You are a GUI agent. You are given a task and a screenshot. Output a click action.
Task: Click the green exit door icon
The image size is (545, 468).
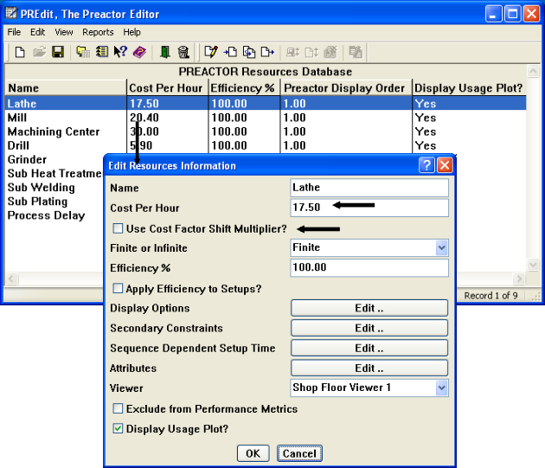[164, 52]
